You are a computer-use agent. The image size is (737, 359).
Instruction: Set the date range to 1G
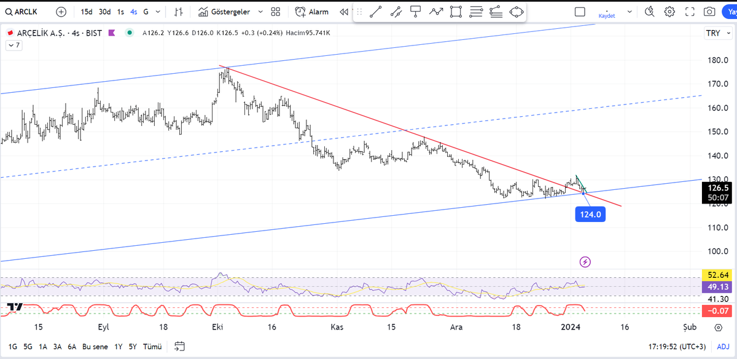[12, 347]
